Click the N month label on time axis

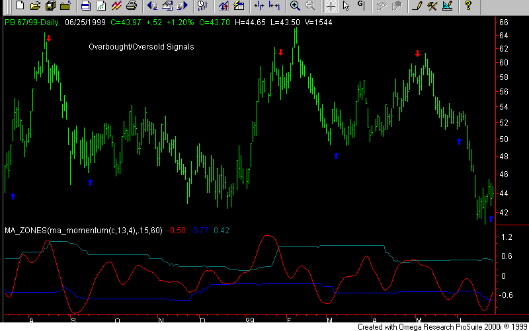(x=161, y=320)
